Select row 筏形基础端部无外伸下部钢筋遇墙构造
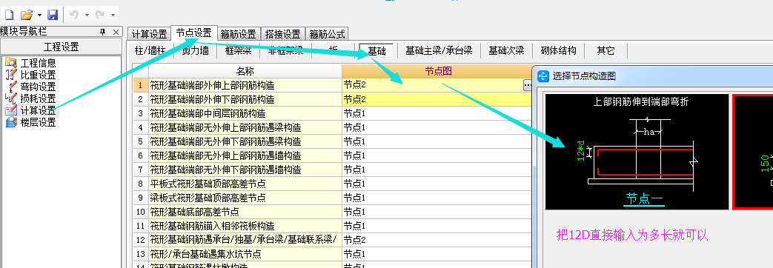 pos(245,170)
